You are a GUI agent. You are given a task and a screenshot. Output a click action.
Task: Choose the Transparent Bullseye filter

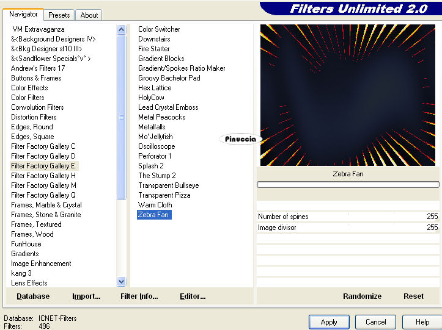169,185
